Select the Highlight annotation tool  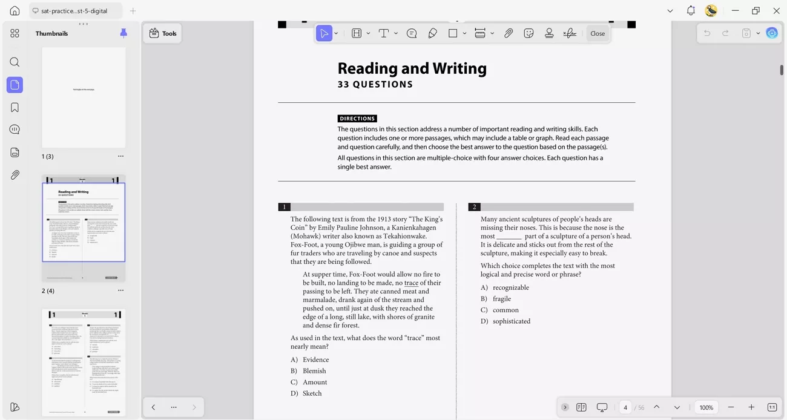357,33
